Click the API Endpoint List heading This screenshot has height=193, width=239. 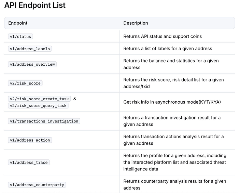pos(35,6)
